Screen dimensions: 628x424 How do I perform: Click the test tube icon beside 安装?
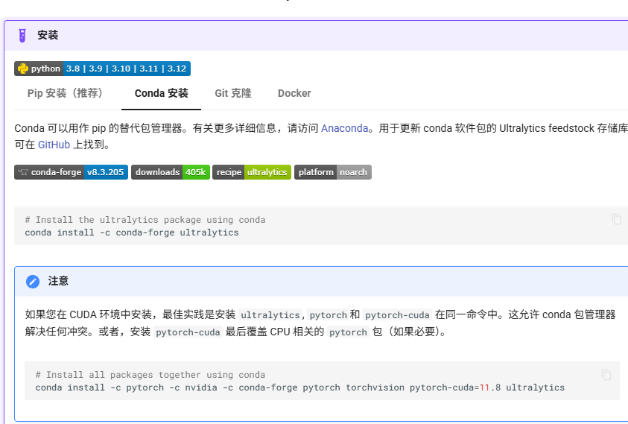(22, 35)
